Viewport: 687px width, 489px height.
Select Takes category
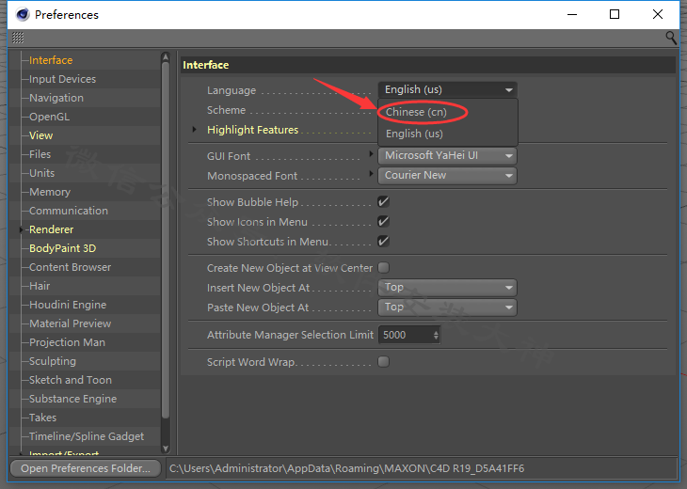42,418
